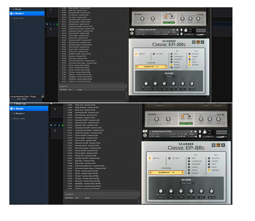Open reverb preset name dropdown in upper screenshot

click(x=169, y=76)
